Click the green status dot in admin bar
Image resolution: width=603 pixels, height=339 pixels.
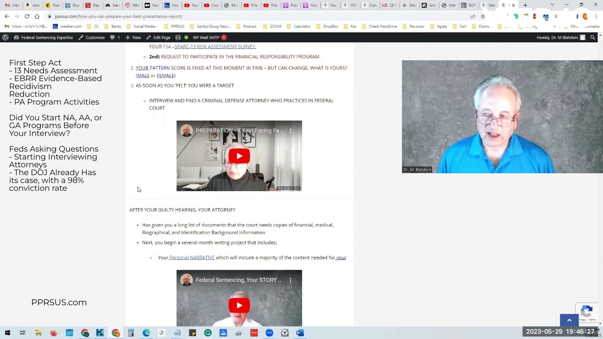click(186, 37)
